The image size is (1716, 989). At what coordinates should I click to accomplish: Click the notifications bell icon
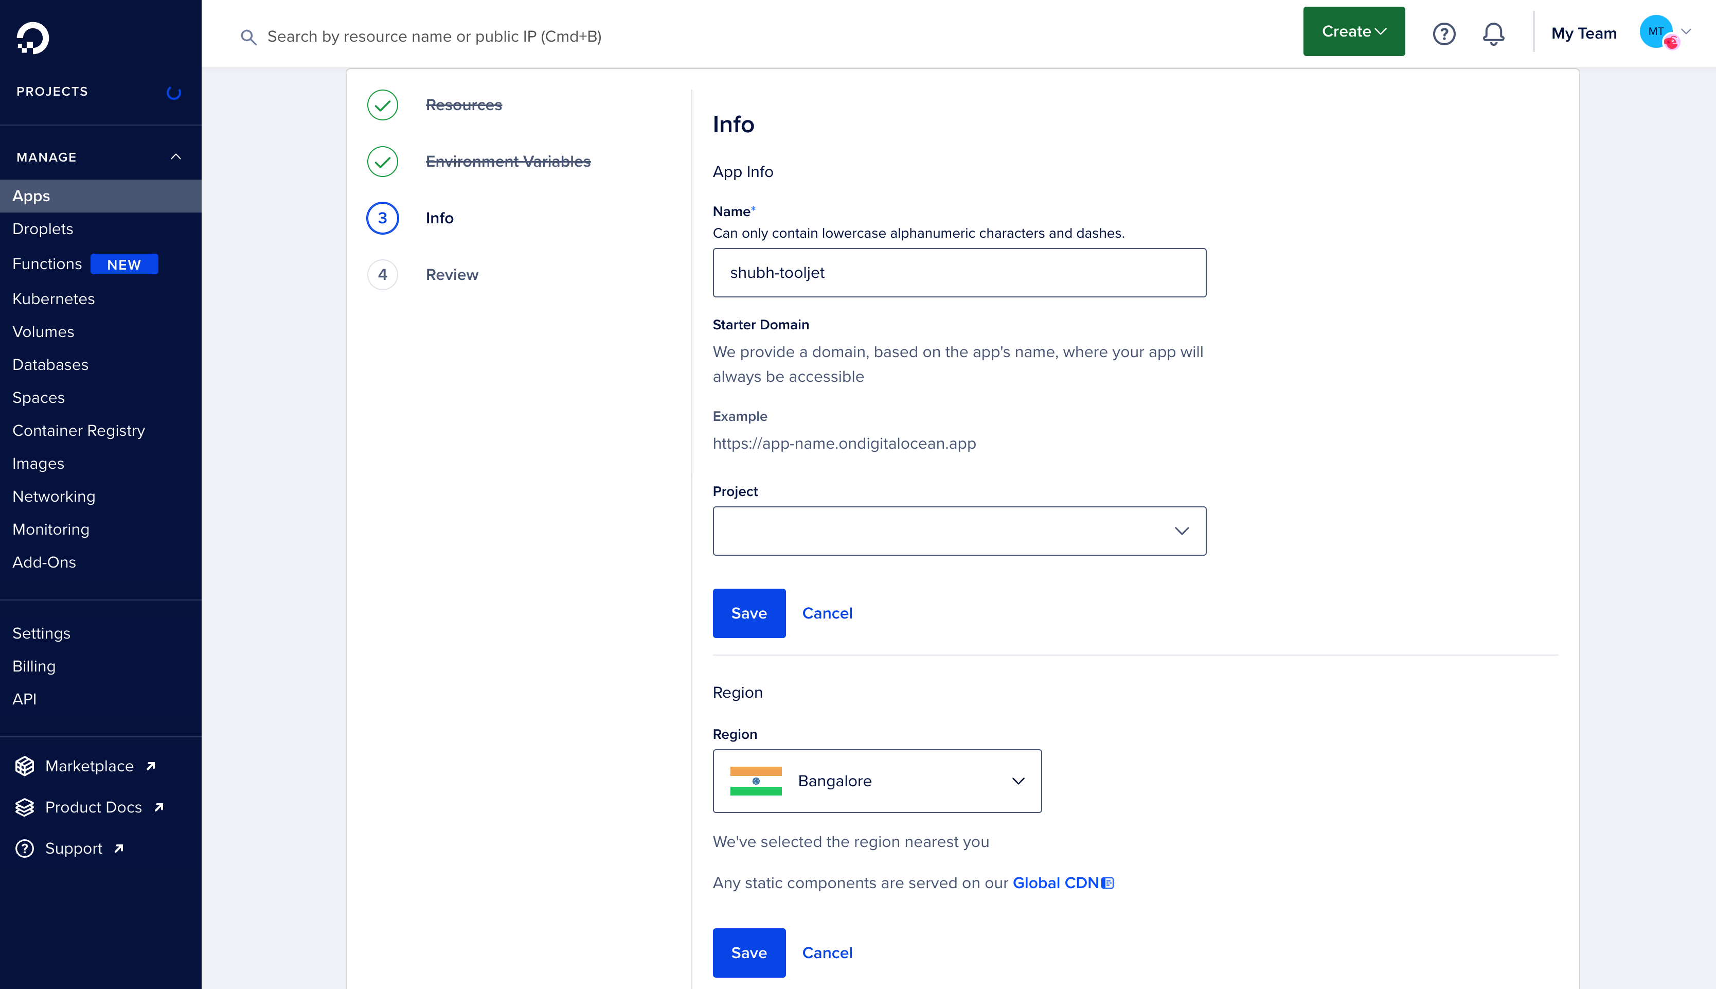point(1493,33)
